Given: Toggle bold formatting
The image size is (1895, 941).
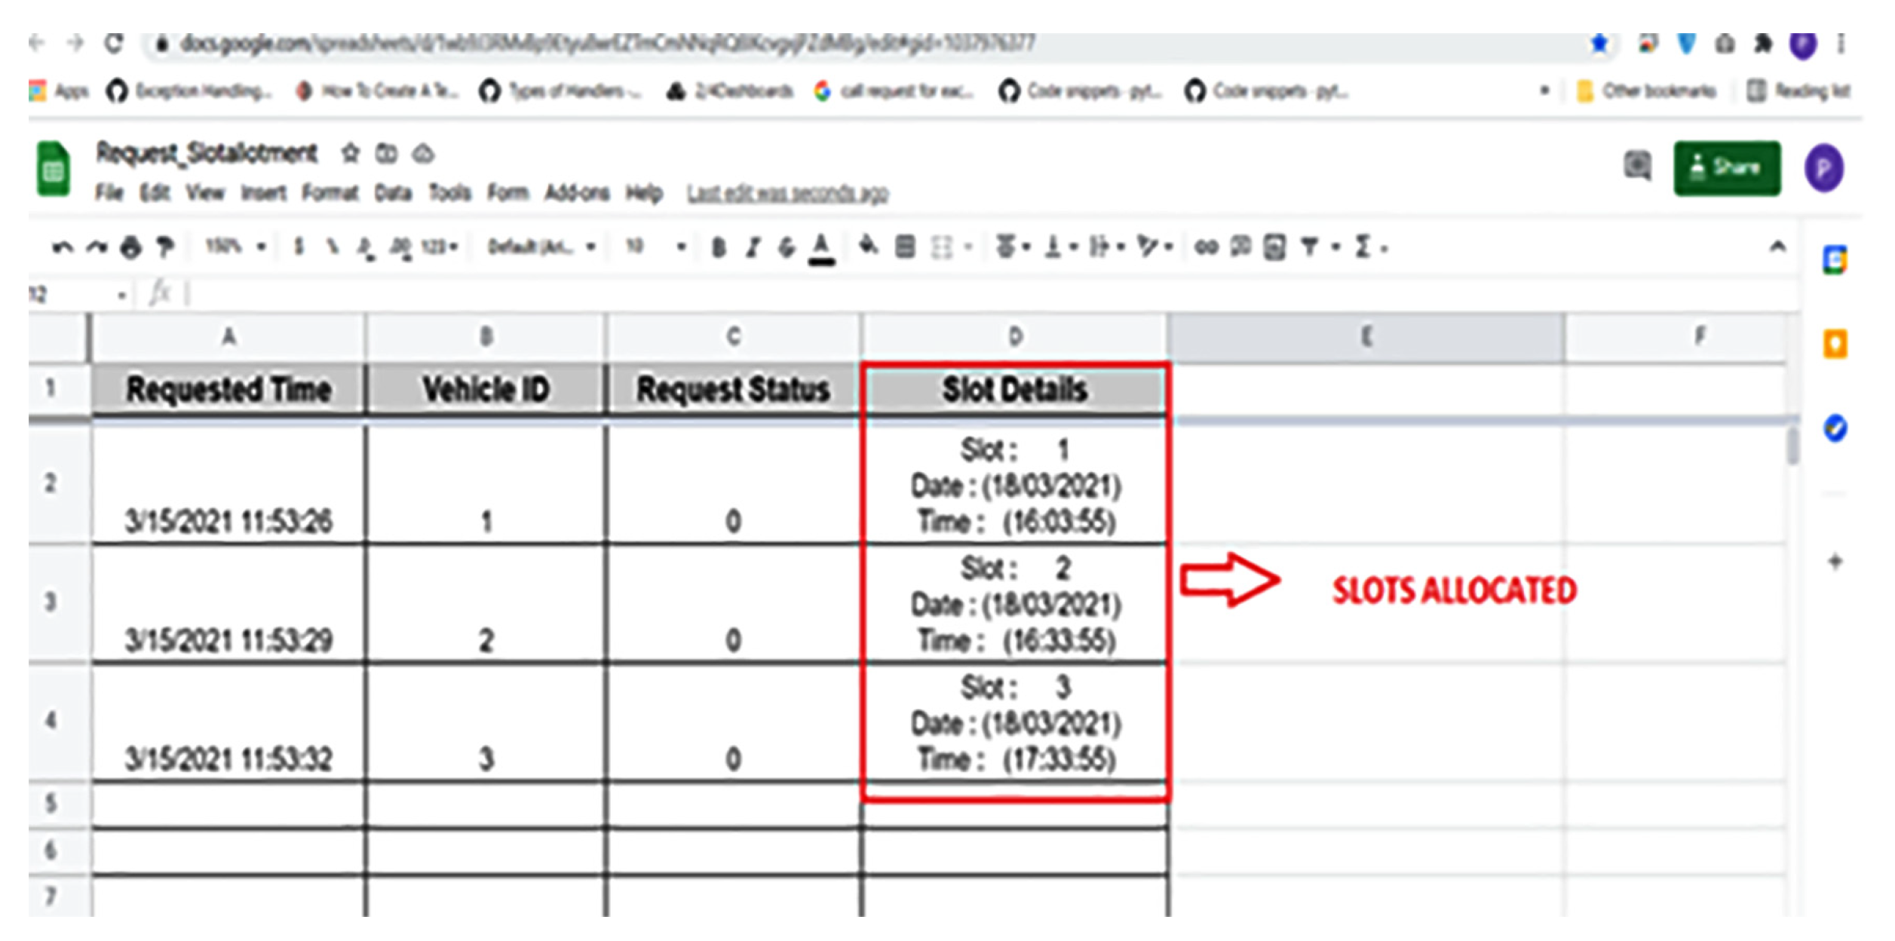Looking at the screenshot, I should tap(718, 247).
